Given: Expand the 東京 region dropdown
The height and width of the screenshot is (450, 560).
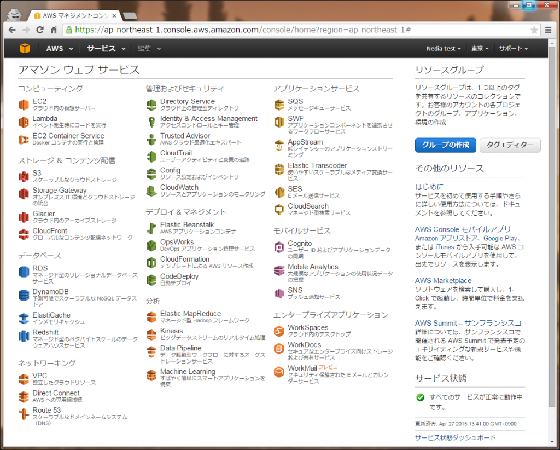Looking at the screenshot, I should pyautogui.click(x=480, y=49).
